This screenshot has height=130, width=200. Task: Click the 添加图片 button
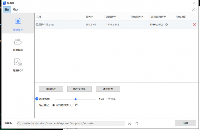51,89
